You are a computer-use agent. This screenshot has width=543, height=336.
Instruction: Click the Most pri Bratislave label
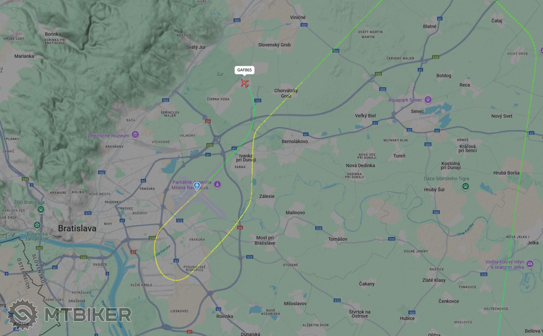pos(265,240)
